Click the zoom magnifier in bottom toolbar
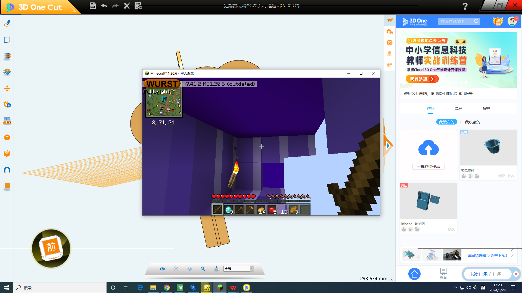The height and width of the screenshot is (293, 522). pos(203,269)
